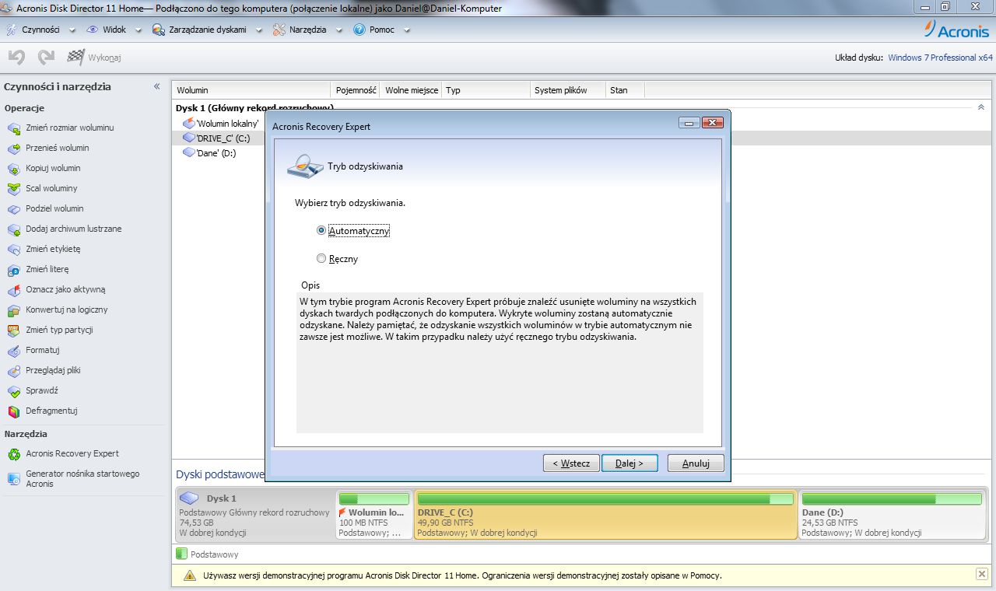Collapse the Czynności i narzędzia panel

point(157,86)
